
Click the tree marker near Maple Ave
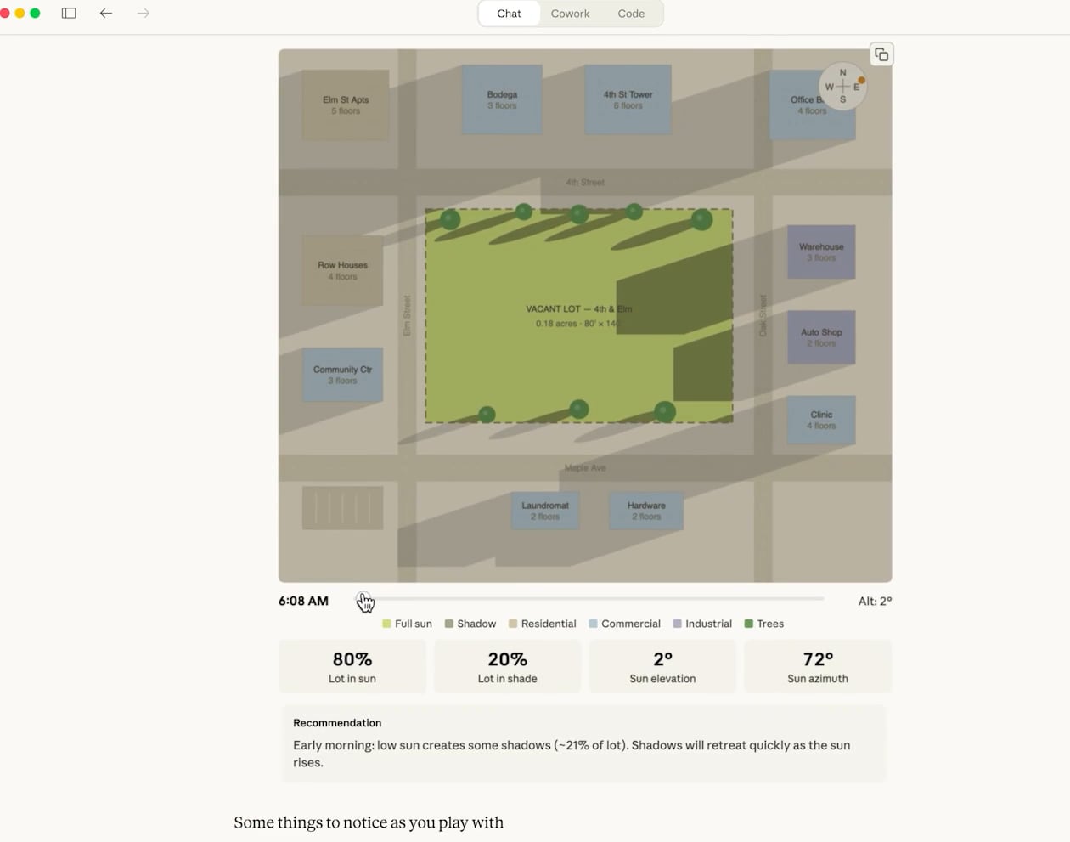click(x=577, y=409)
